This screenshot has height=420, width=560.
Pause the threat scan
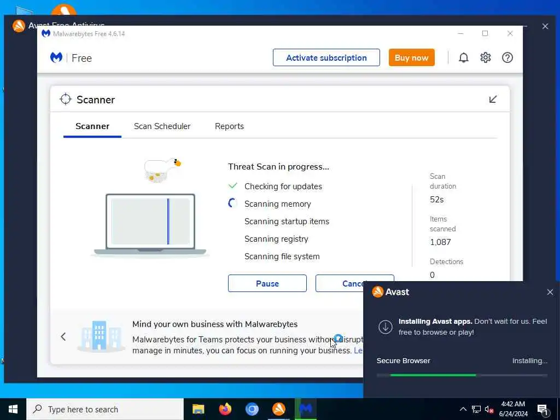267,283
